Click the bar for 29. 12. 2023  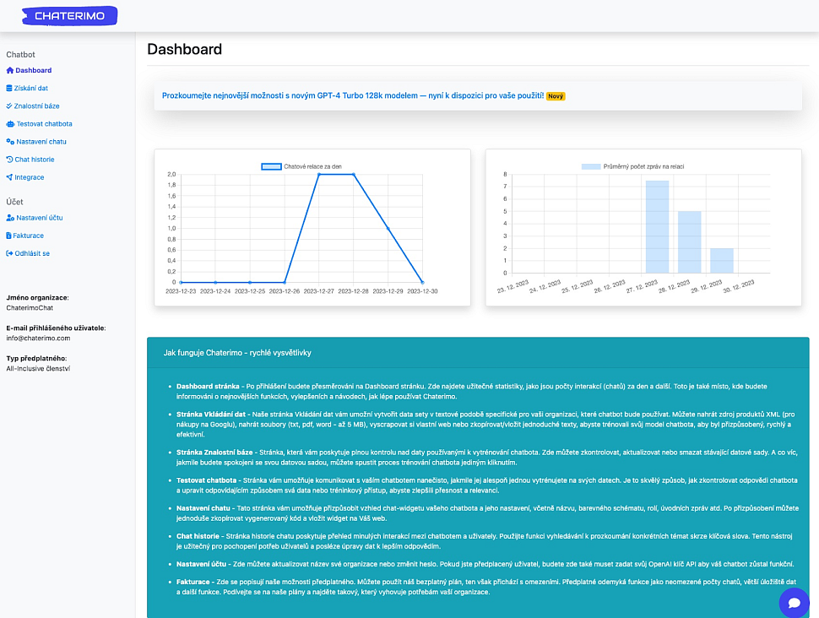coord(722,261)
